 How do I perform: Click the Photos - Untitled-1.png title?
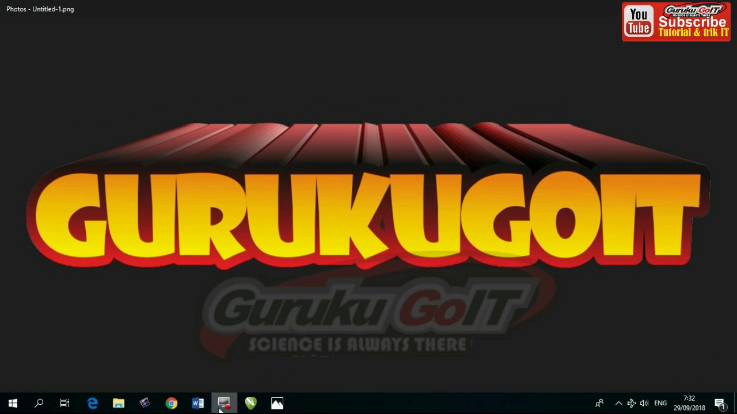40,9
